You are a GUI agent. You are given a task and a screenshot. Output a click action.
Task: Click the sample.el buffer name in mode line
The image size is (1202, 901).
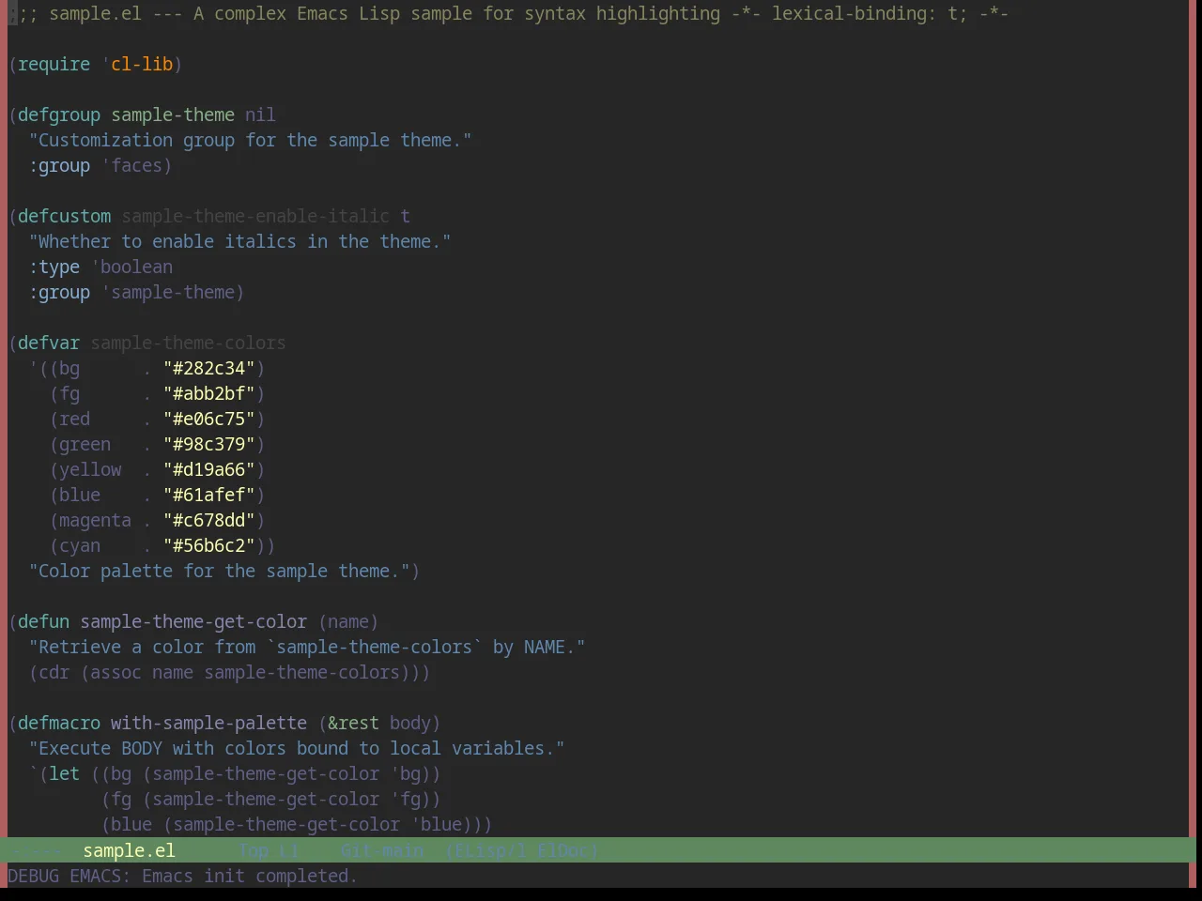pos(129,850)
